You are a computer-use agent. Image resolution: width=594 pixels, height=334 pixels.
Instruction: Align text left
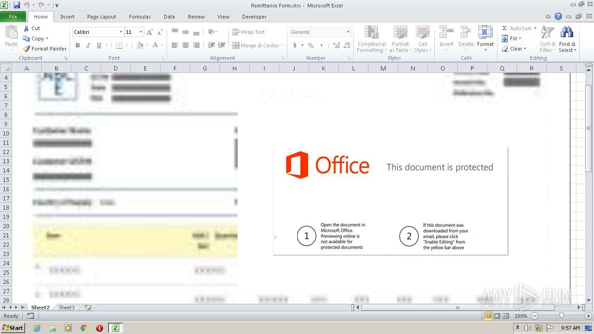175,45
